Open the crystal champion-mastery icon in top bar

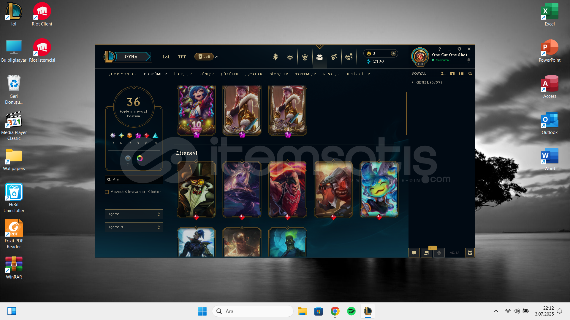coord(275,57)
